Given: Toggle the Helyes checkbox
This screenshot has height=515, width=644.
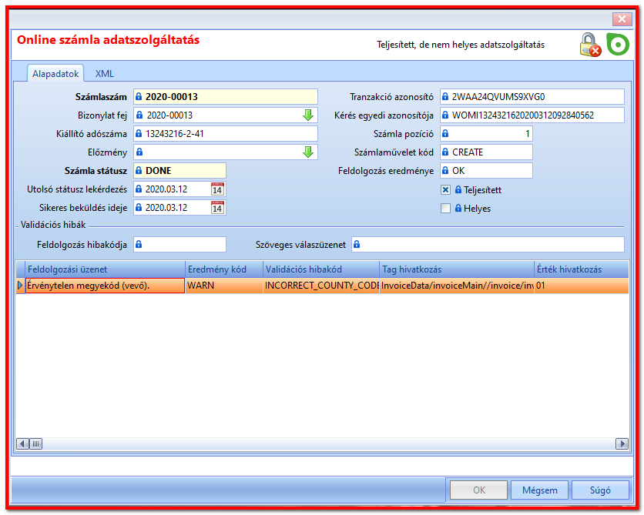Looking at the screenshot, I should tap(445, 208).
